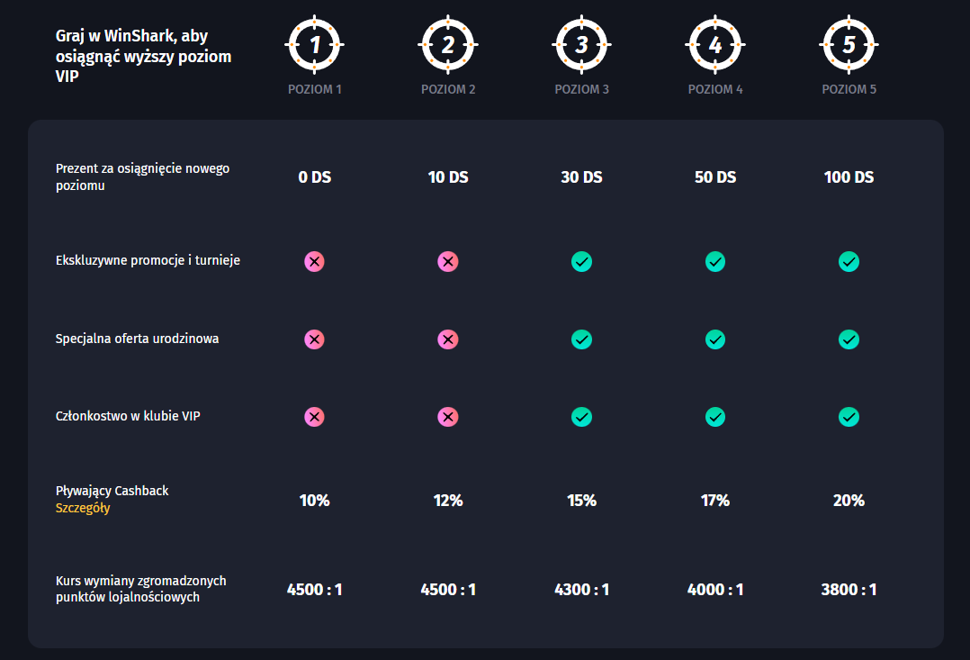Screen dimensions: 970x660
Task: Click the 4500 : 1 rate under Poziom 2
Action: click(x=448, y=590)
